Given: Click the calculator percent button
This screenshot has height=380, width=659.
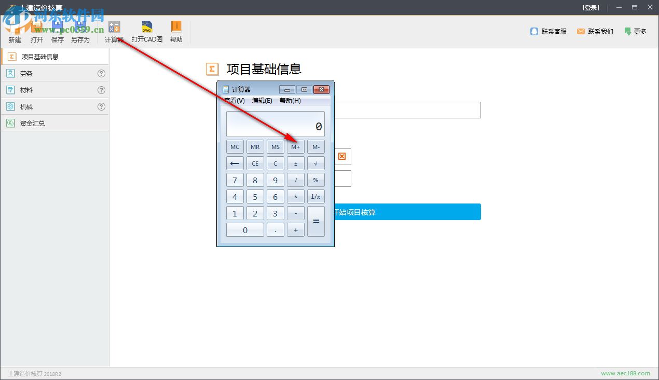Looking at the screenshot, I should click(x=316, y=180).
